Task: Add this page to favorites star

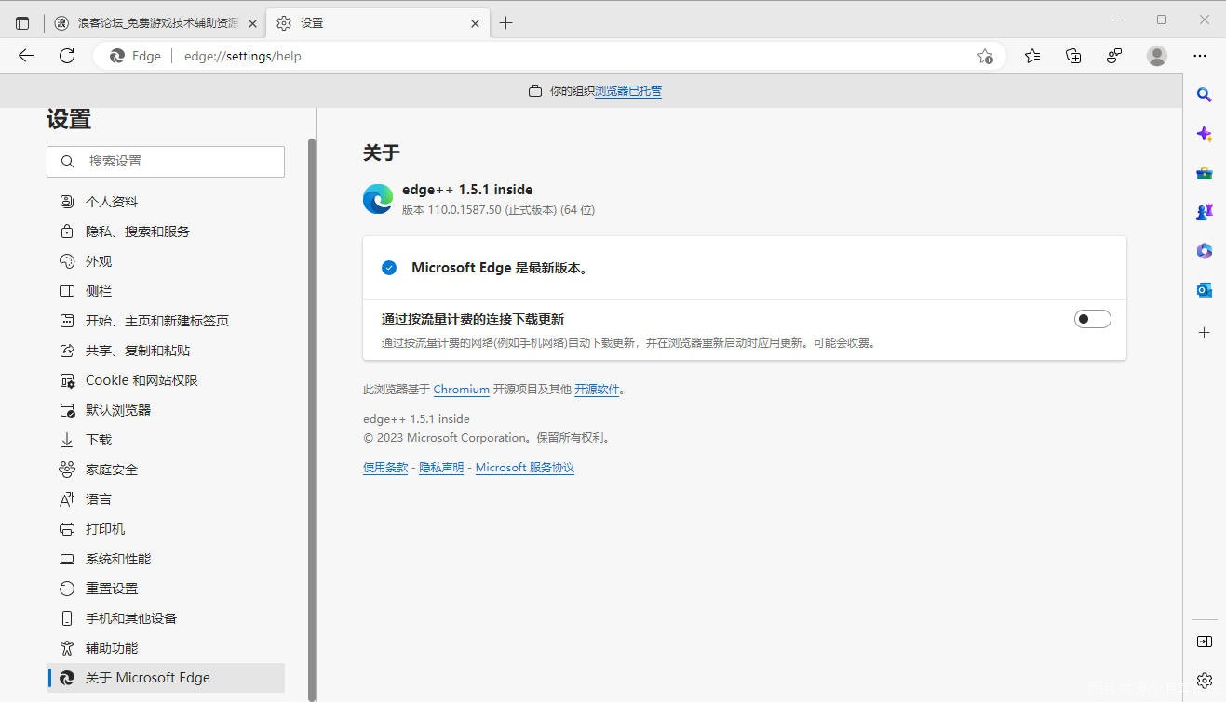Action: click(x=985, y=57)
